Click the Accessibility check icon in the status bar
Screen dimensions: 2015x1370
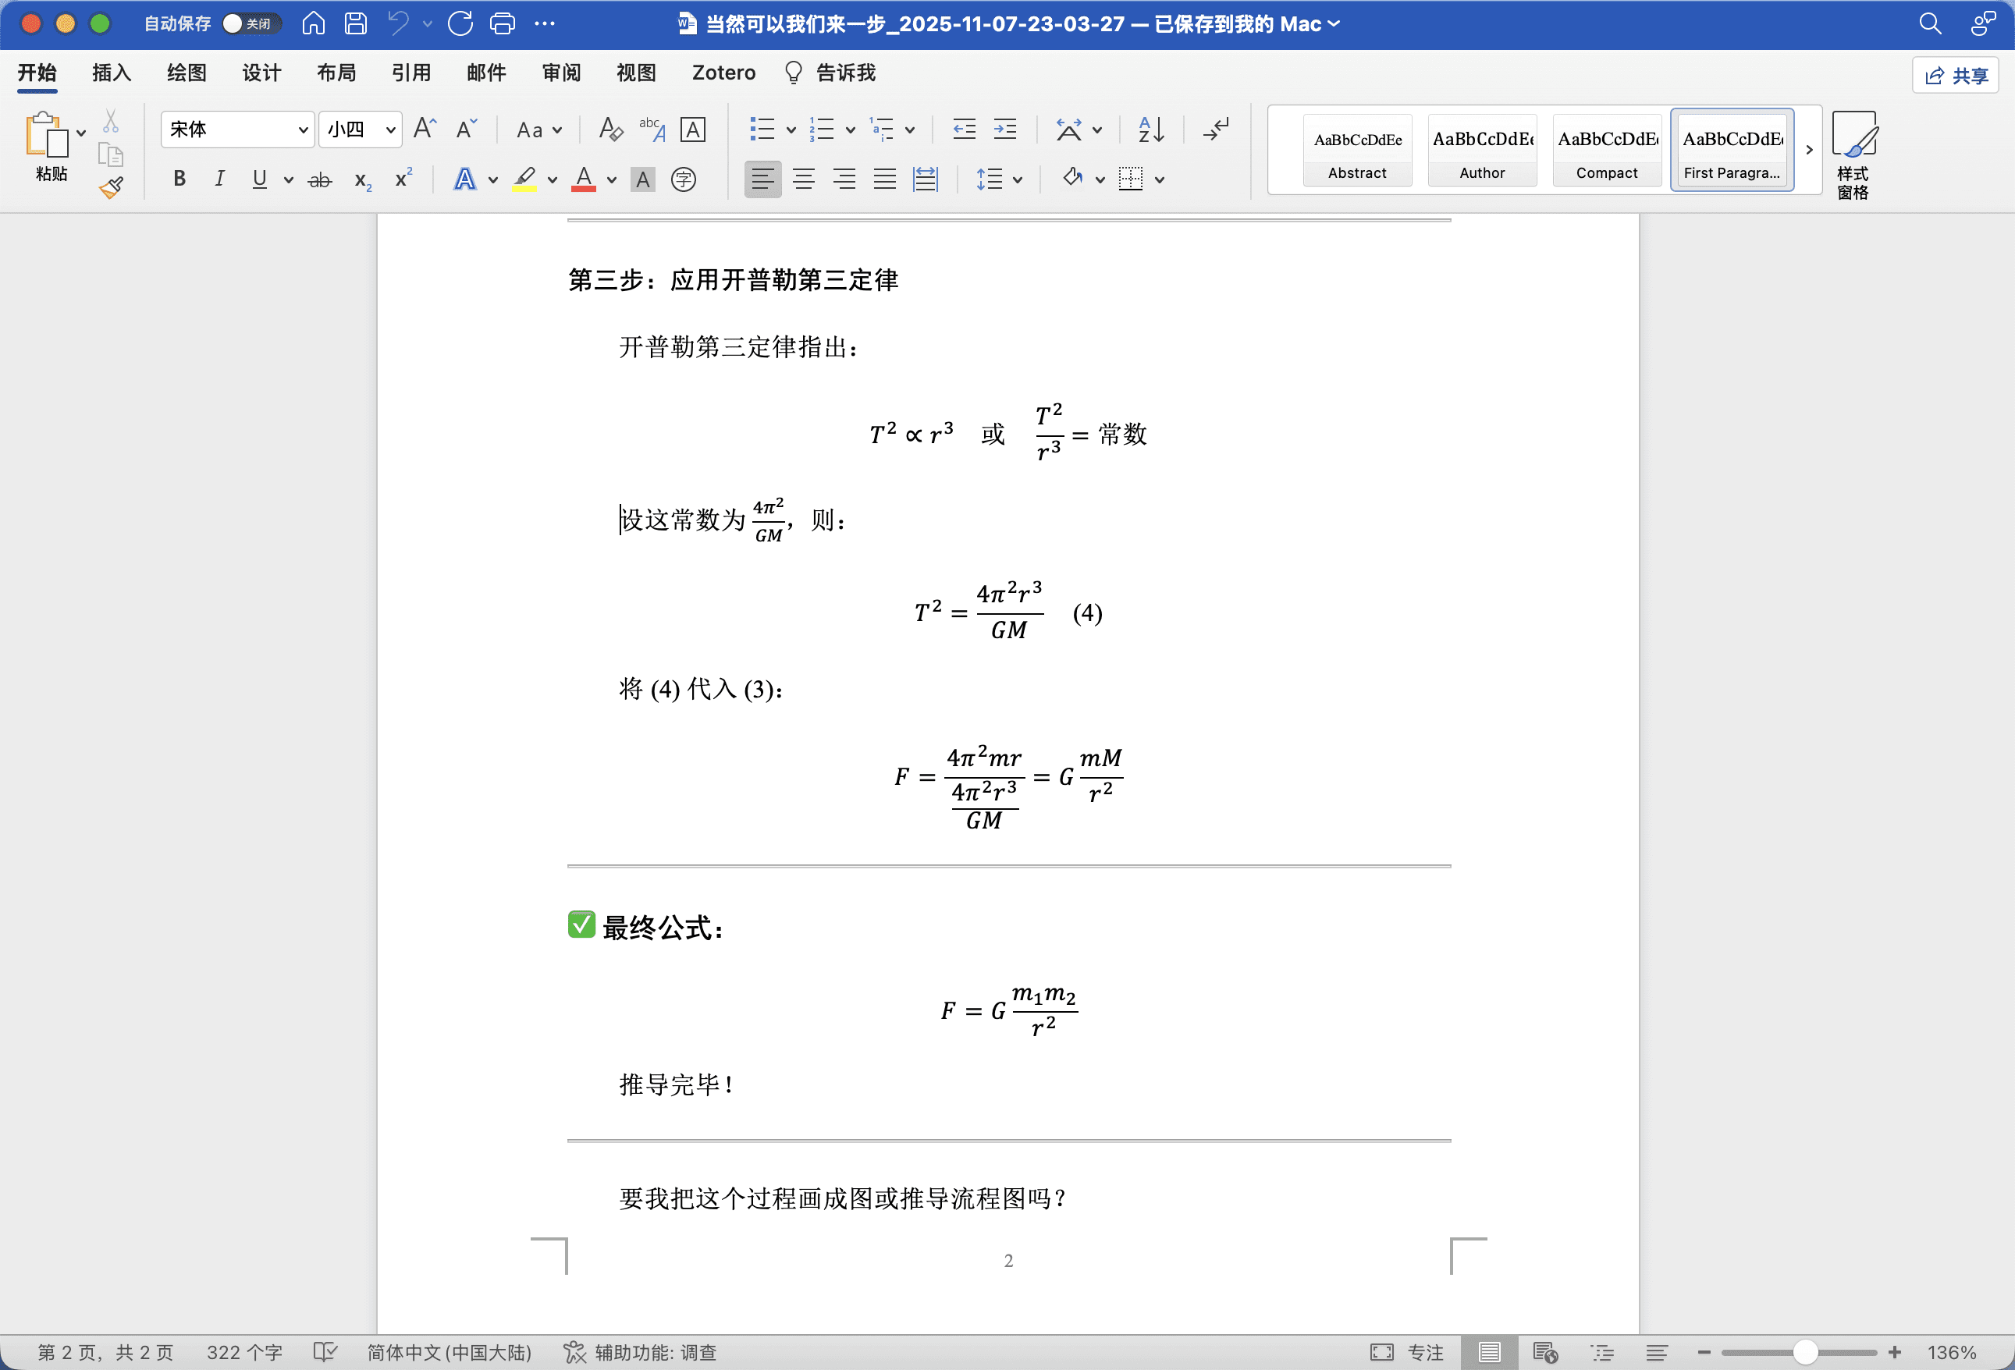pyautogui.click(x=575, y=1352)
